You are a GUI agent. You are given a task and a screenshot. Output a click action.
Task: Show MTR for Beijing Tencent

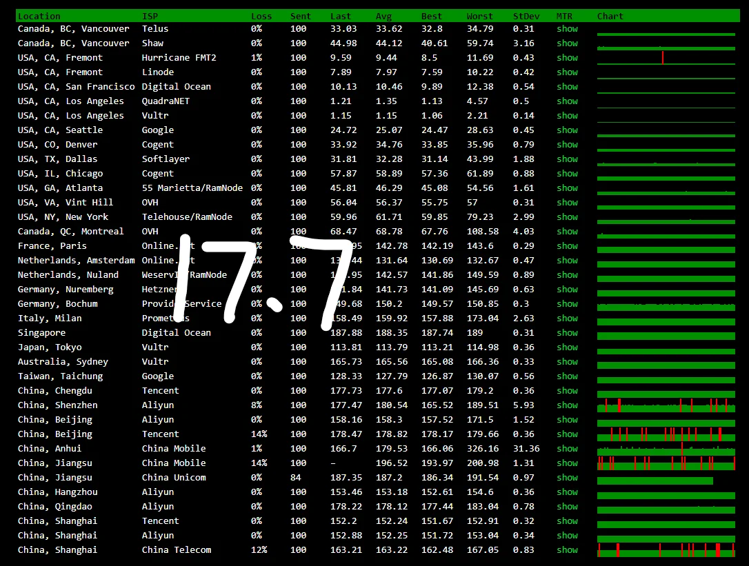point(567,434)
